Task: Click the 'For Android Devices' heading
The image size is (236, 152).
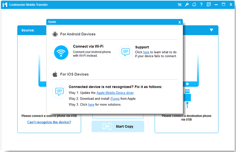Action: [78, 34]
